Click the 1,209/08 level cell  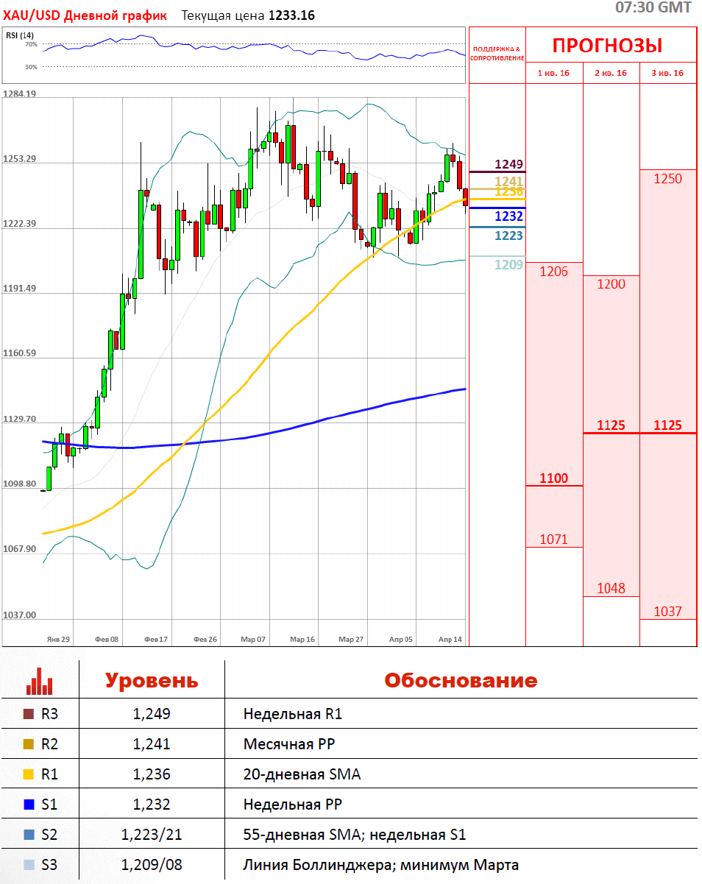pyautogui.click(x=152, y=865)
